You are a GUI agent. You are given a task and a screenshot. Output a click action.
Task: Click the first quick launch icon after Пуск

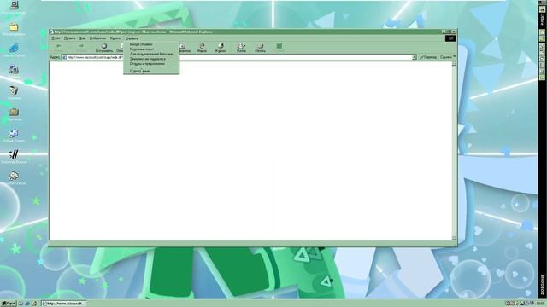[x=21, y=304]
